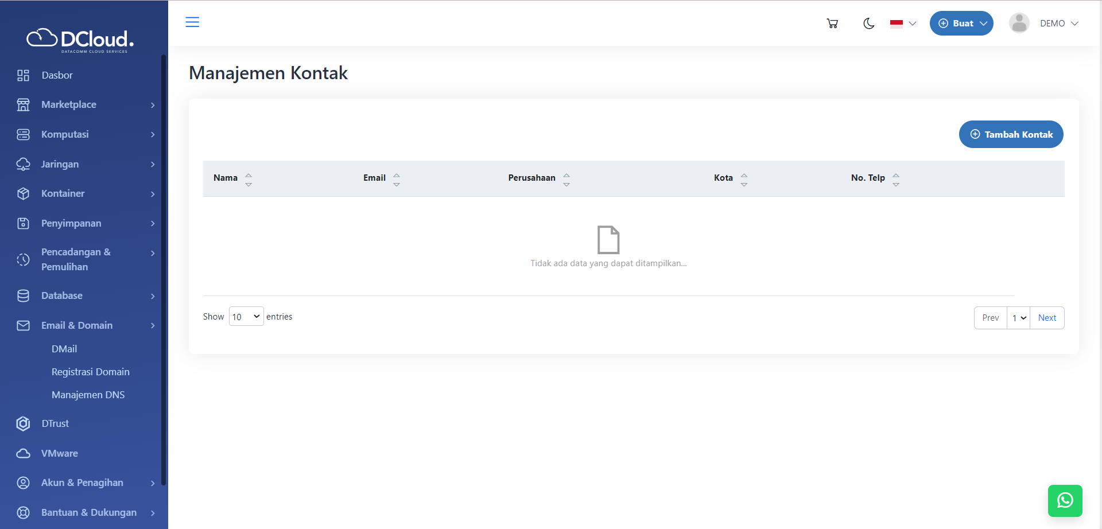Screen dimensions: 1102x529
Task: Open the page number dropdown
Action: (x=1019, y=318)
